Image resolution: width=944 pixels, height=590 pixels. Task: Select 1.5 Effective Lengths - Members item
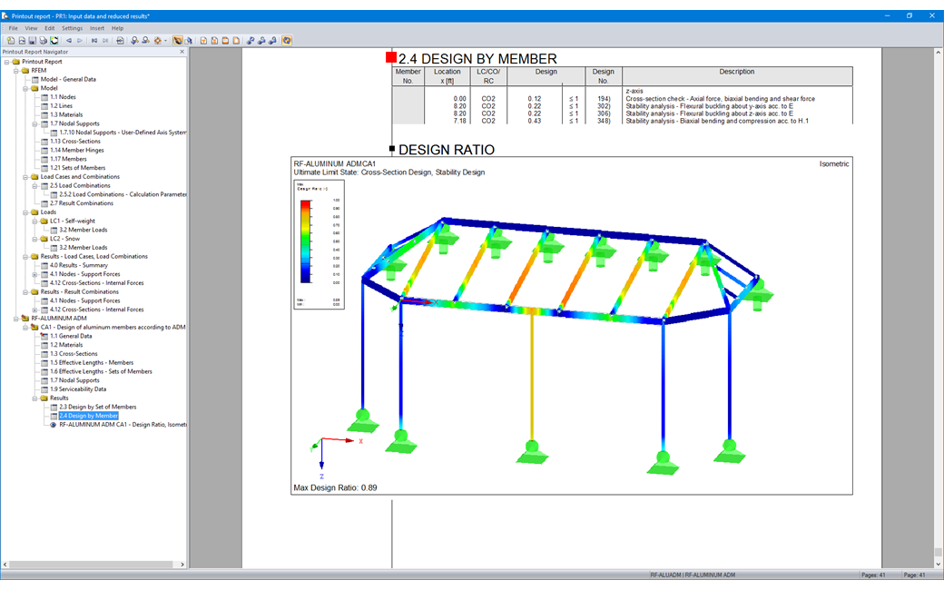click(x=92, y=362)
